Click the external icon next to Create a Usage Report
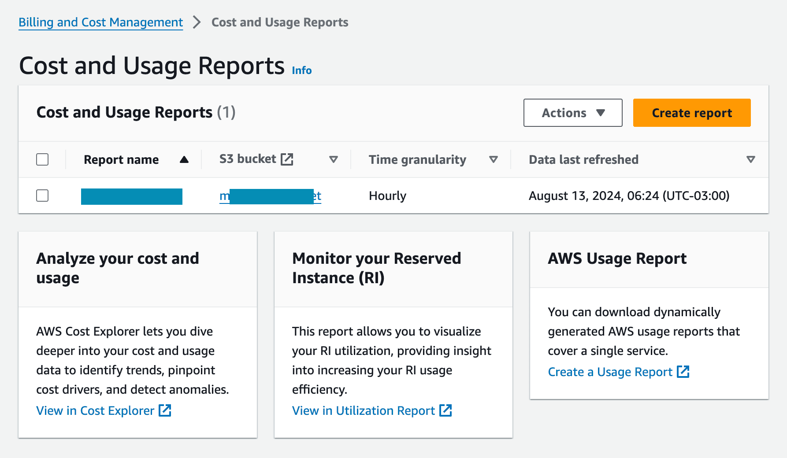Image resolution: width=787 pixels, height=458 pixels. pos(683,372)
